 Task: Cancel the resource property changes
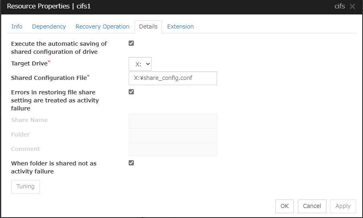(x=312, y=206)
